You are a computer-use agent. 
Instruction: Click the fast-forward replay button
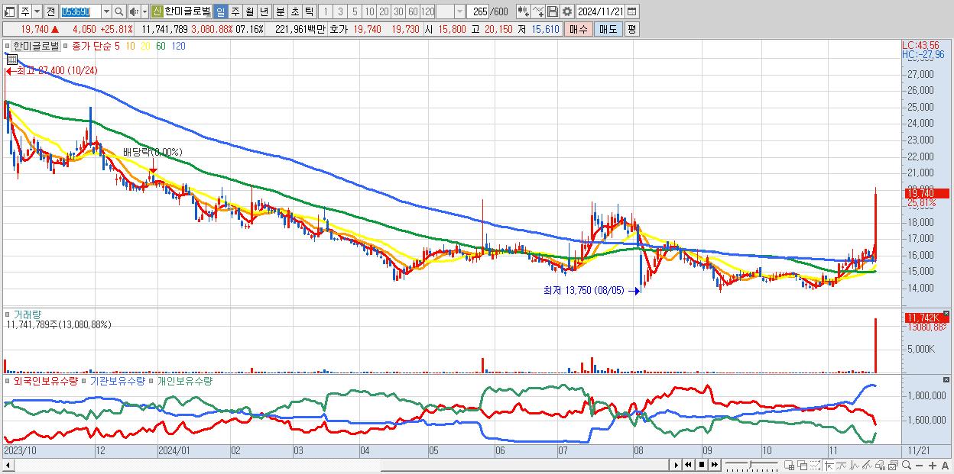pyautogui.click(x=715, y=465)
